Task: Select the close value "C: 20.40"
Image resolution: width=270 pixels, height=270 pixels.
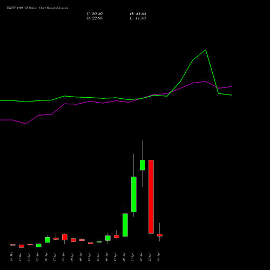Action: coord(94,14)
